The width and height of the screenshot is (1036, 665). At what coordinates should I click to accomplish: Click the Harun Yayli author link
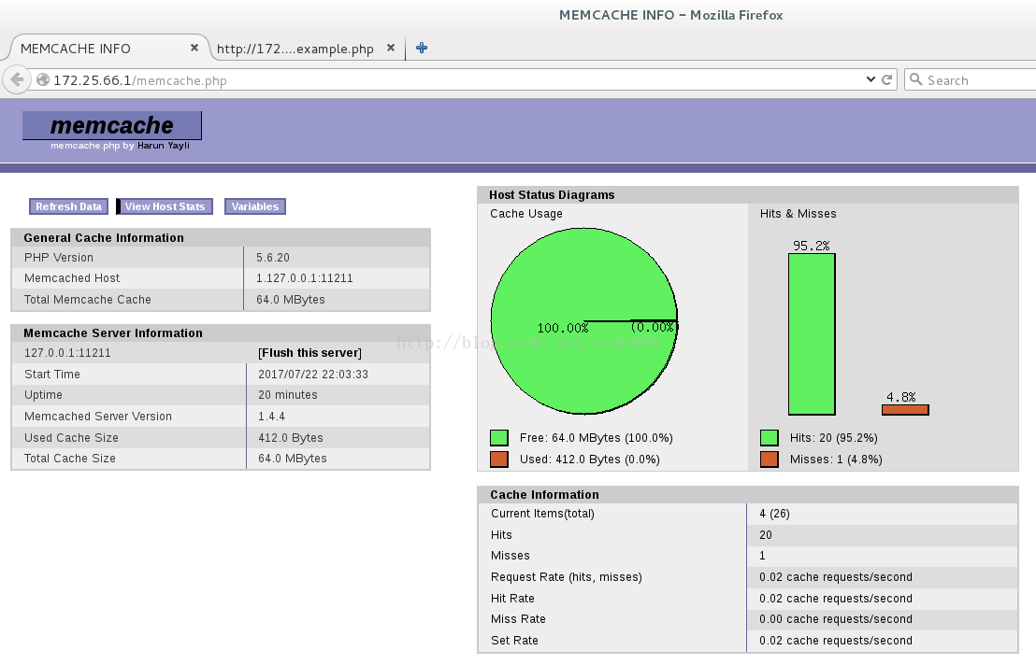coord(164,145)
